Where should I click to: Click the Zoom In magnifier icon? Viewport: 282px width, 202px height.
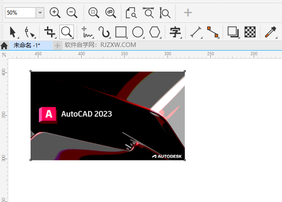pos(55,13)
